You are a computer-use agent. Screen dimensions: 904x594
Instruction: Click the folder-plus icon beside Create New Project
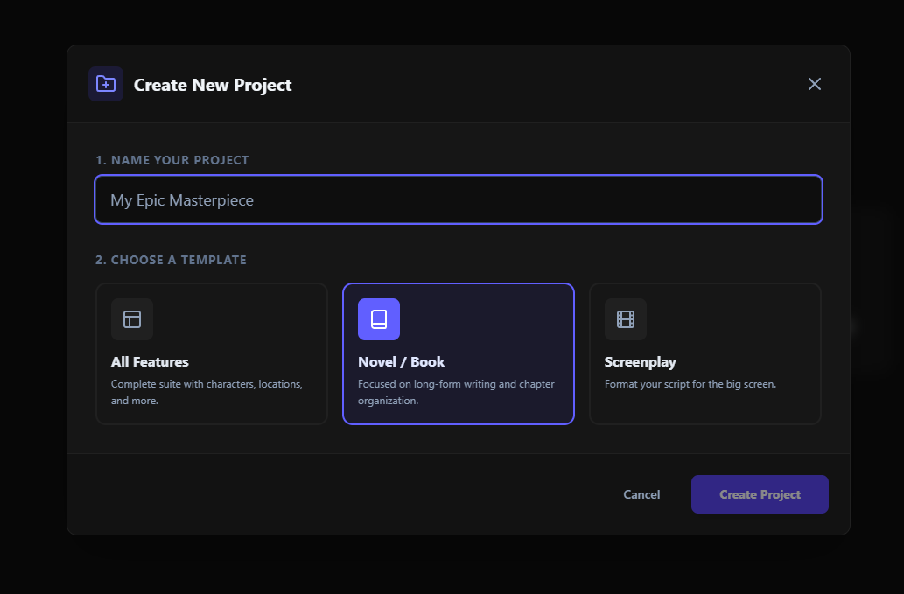pyautogui.click(x=106, y=84)
